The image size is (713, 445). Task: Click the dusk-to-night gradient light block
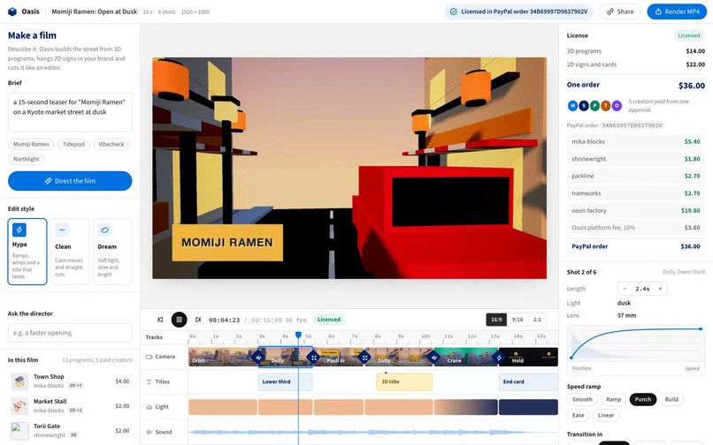(x=465, y=407)
